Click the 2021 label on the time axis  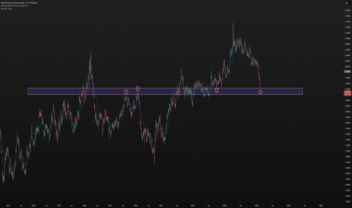110,205
